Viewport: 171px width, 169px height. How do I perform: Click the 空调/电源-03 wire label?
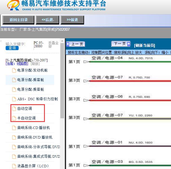[107, 162]
